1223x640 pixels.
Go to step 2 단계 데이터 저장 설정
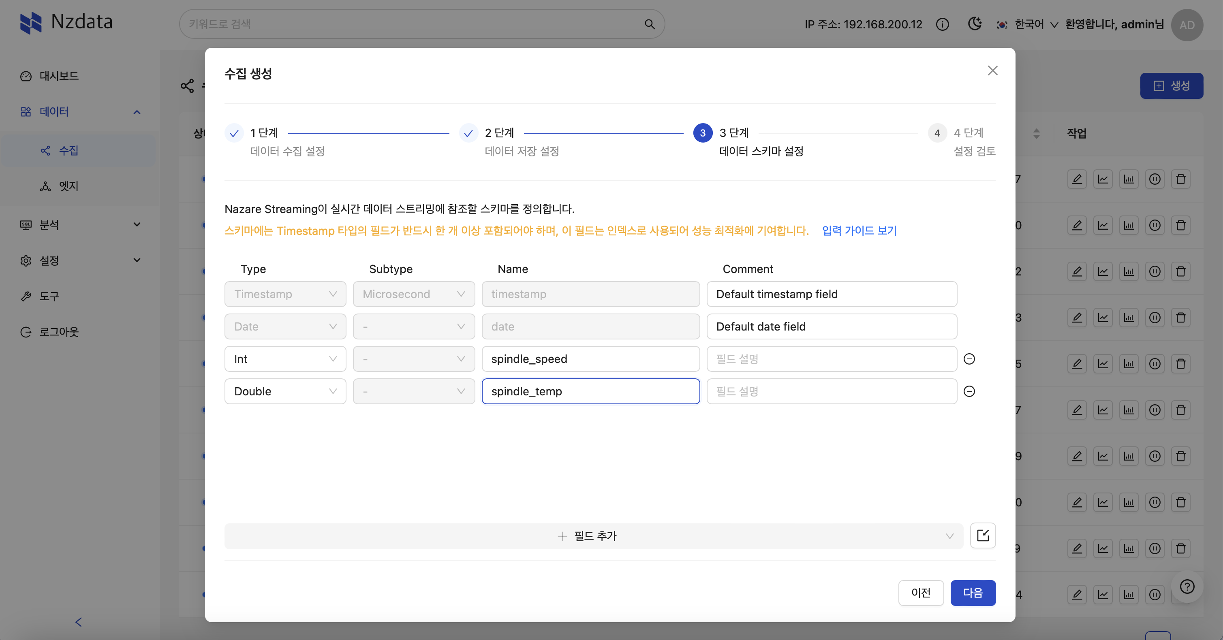pos(510,141)
